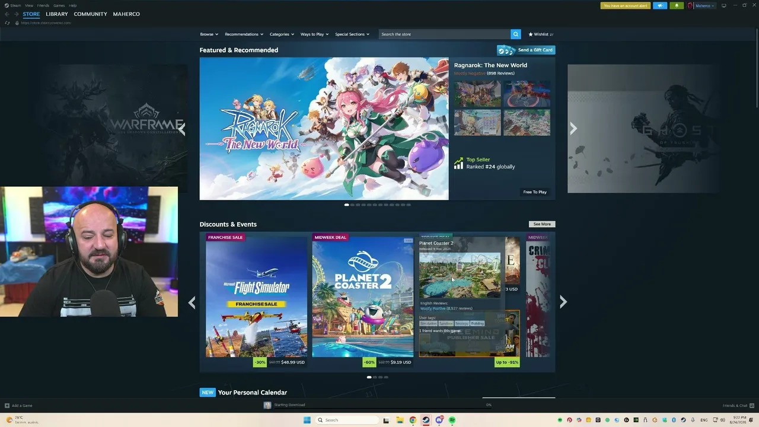
Task: Open the Ragnarok: The New World title
Action: tap(490, 65)
